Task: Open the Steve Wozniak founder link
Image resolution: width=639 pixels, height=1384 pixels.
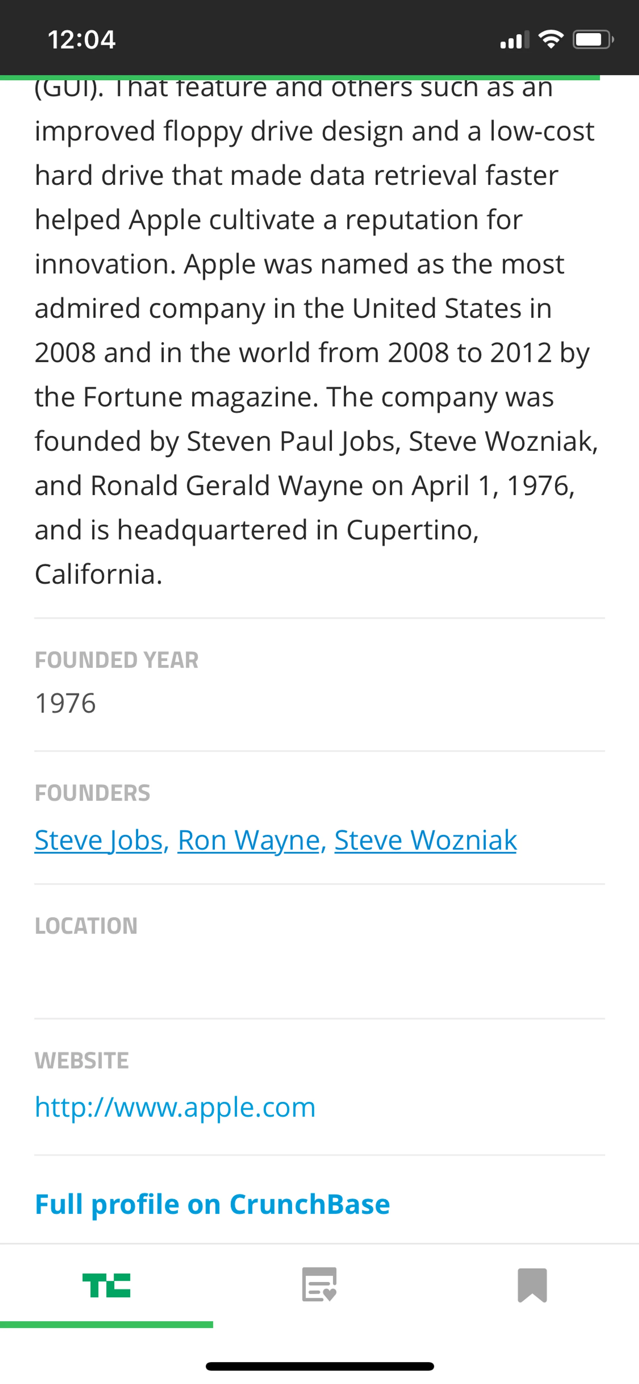Action: click(425, 840)
